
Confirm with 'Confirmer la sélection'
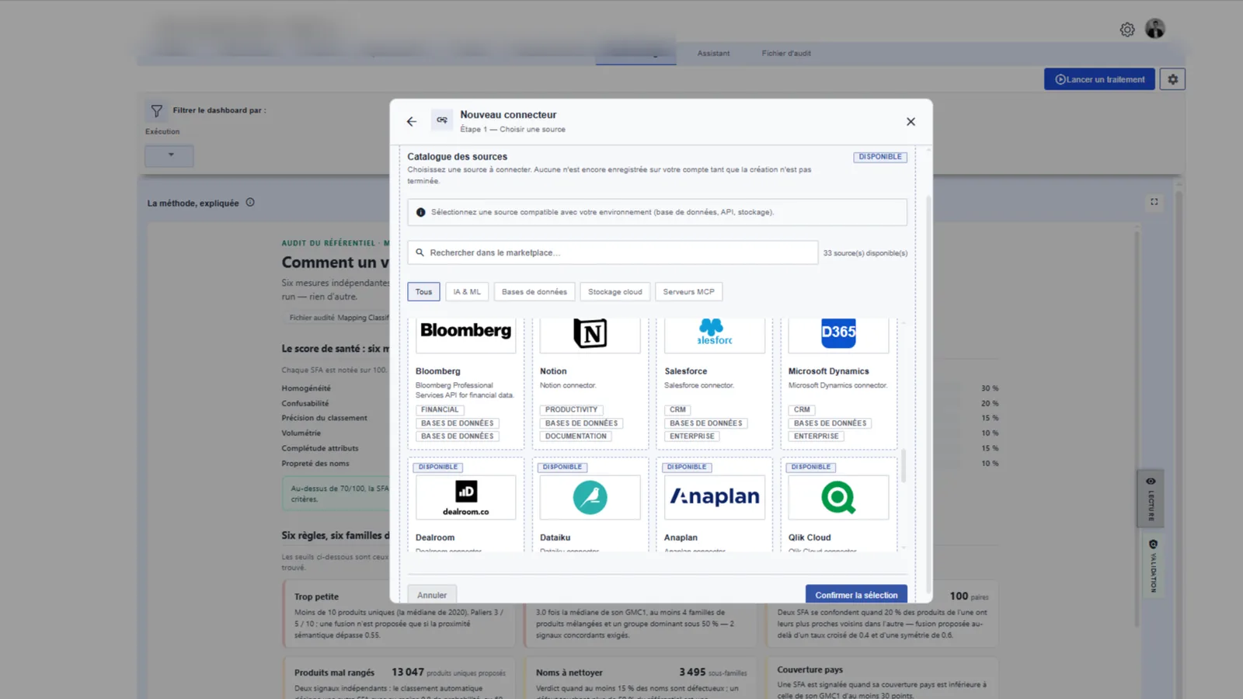pos(856,595)
